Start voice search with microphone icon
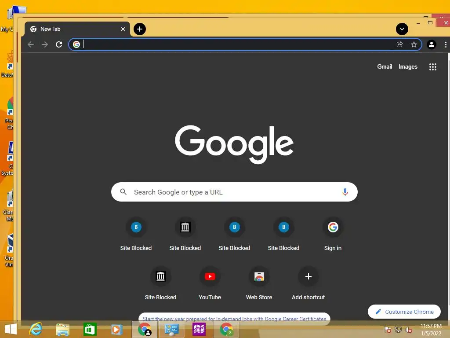The image size is (450, 338). click(345, 192)
